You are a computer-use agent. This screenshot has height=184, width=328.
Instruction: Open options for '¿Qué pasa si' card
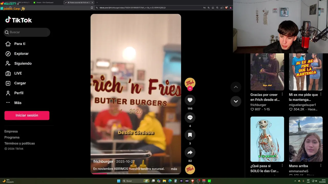(282, 166)
